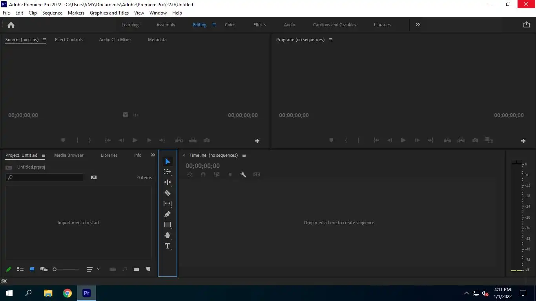
Task: Play the Program monitor
Action: (x=403, y=140)
